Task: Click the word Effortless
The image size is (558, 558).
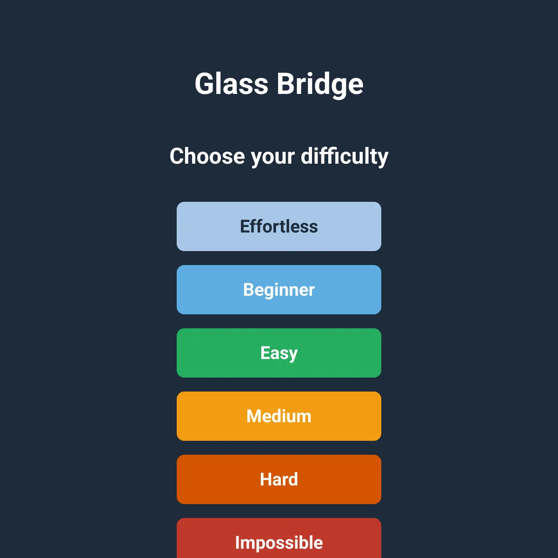Action: [x=279, y=226]
